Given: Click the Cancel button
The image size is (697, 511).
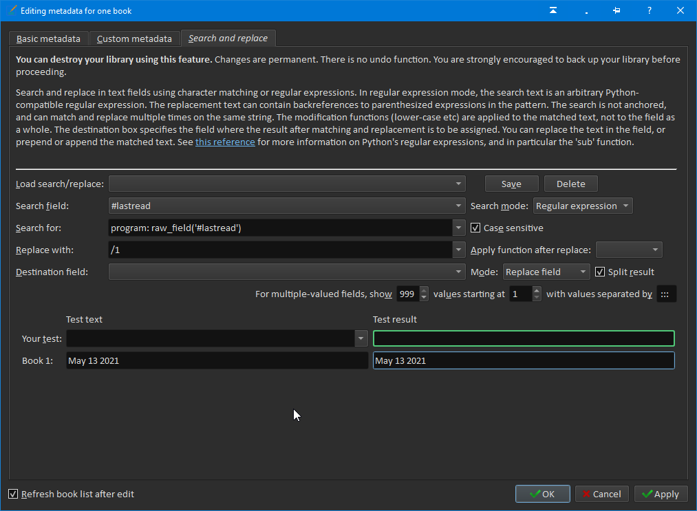Looking at the screenshot, I should pyautogui.click(x=602, y=494).
